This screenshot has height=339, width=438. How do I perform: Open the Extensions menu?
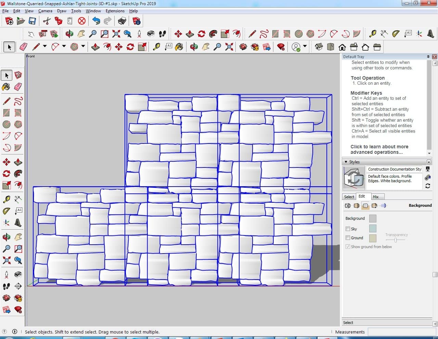[115, 11]
